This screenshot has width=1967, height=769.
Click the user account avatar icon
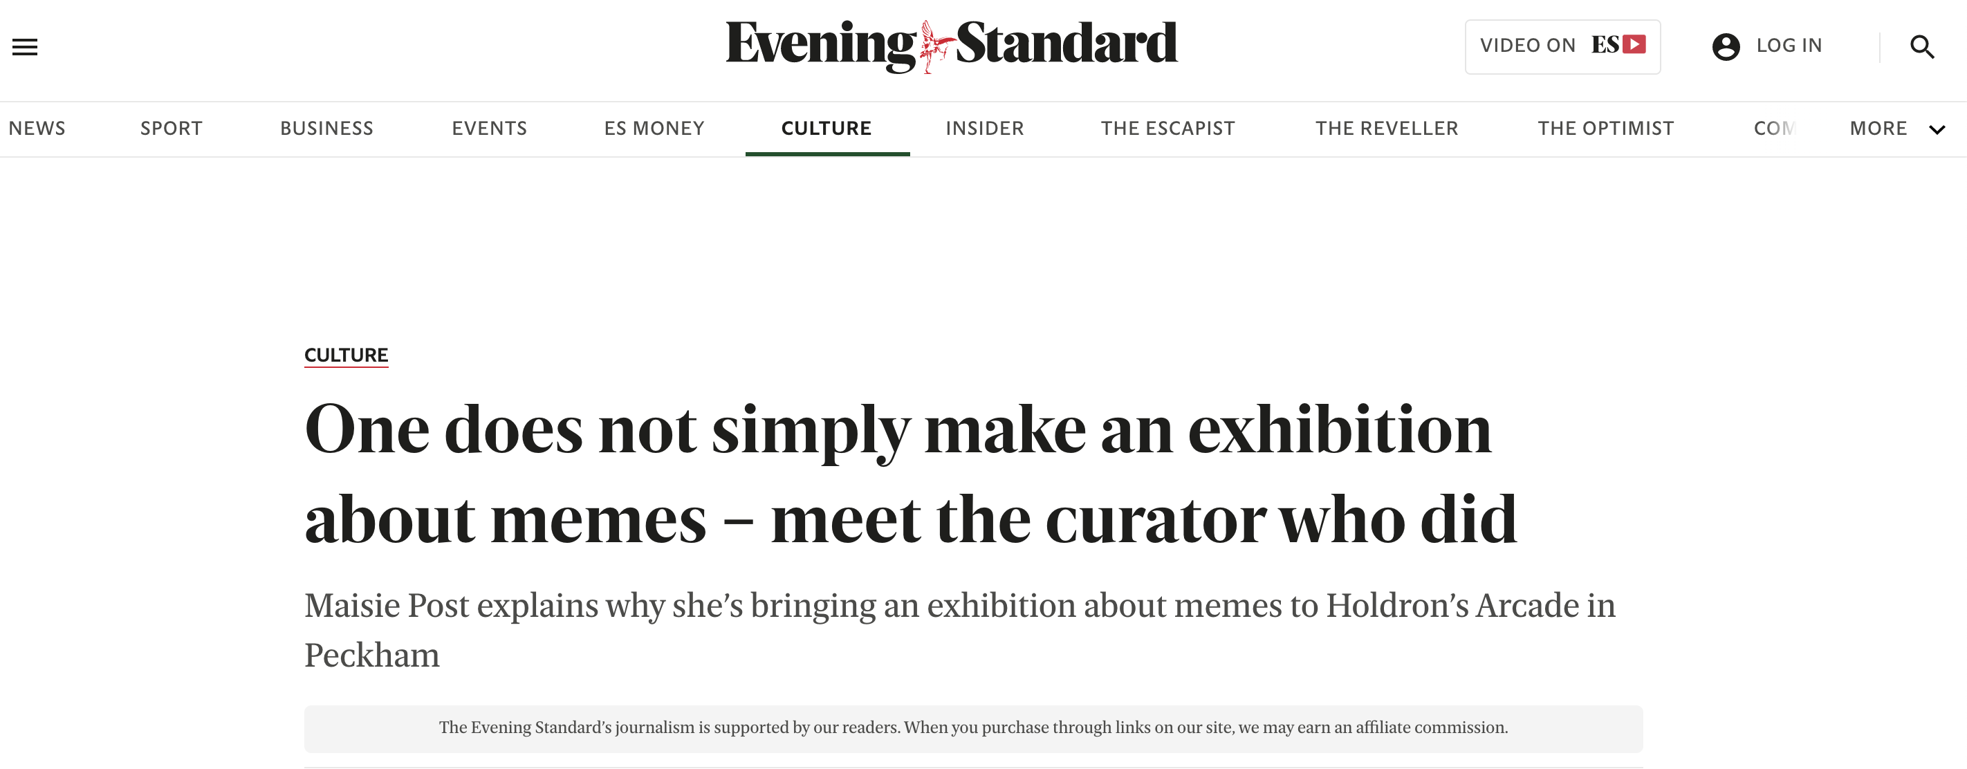pyautogui.click(x=1725, y=46)
